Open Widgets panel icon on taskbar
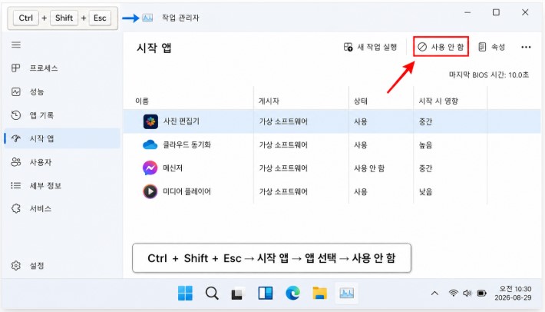 tap(265, 294)
